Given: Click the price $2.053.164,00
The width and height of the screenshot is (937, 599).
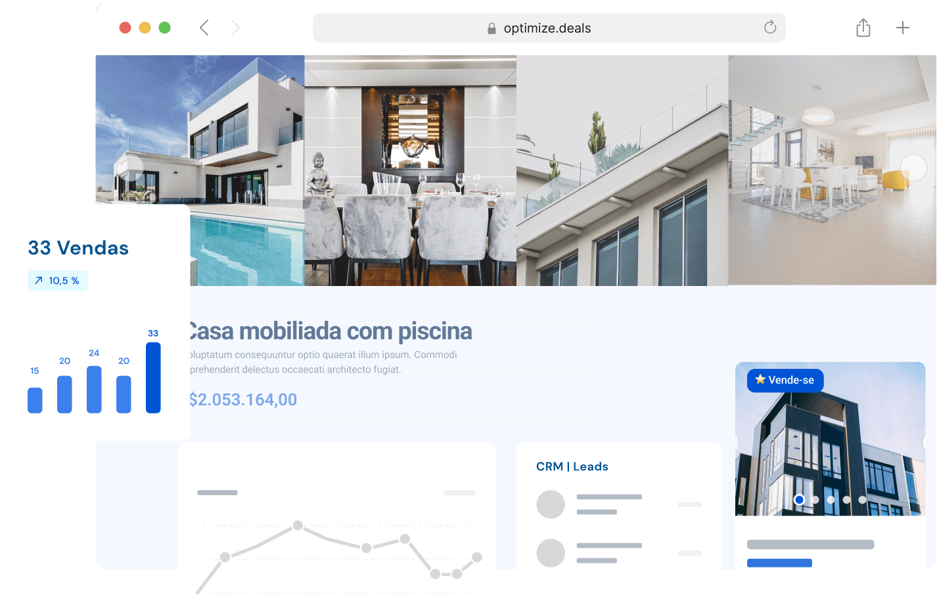Looking at the screenshot, I should tap(243, 400).
